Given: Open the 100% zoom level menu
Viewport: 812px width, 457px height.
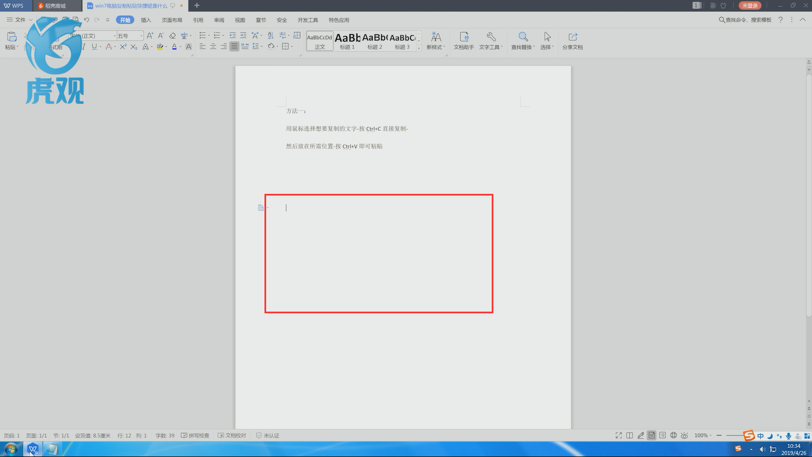Looking at the screenshot, I should tap(703, 436).
